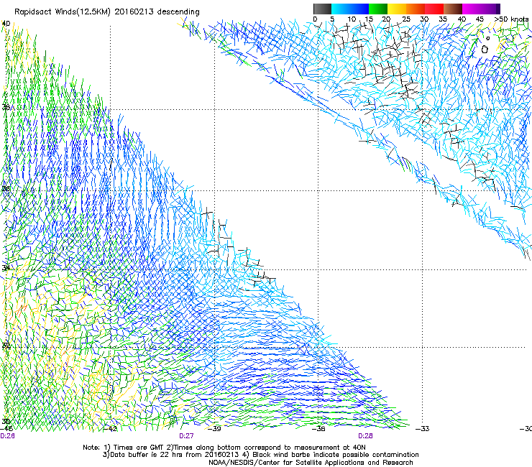532x467 pixels.
Task: Click the time marker 'D:28'
Action: pos(365,436)
